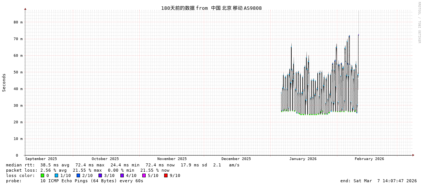The width and height of the screenshot is (423, 186).
Task: Click the magenta 5/10 loss swatch
Action: point(144,175)
